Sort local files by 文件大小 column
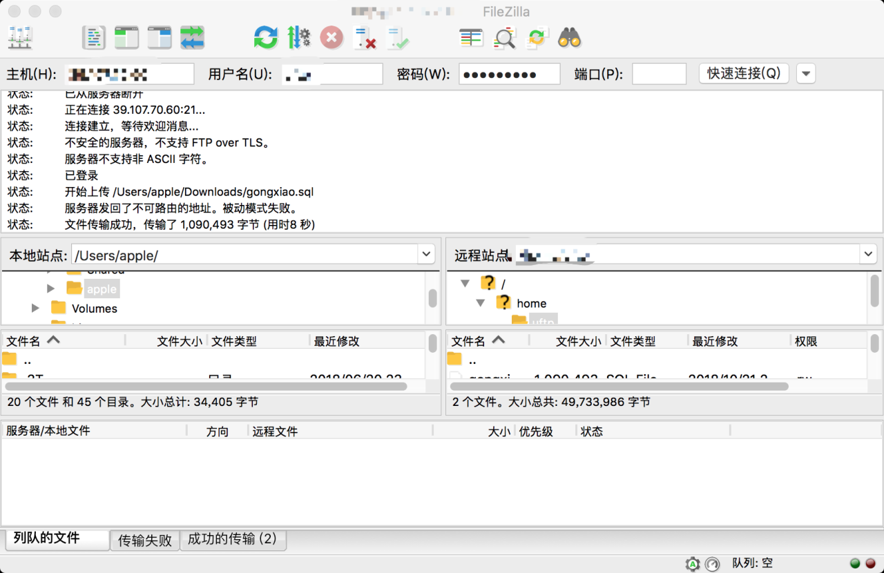Viewport: 884px width, 573px height. point(166,341)
